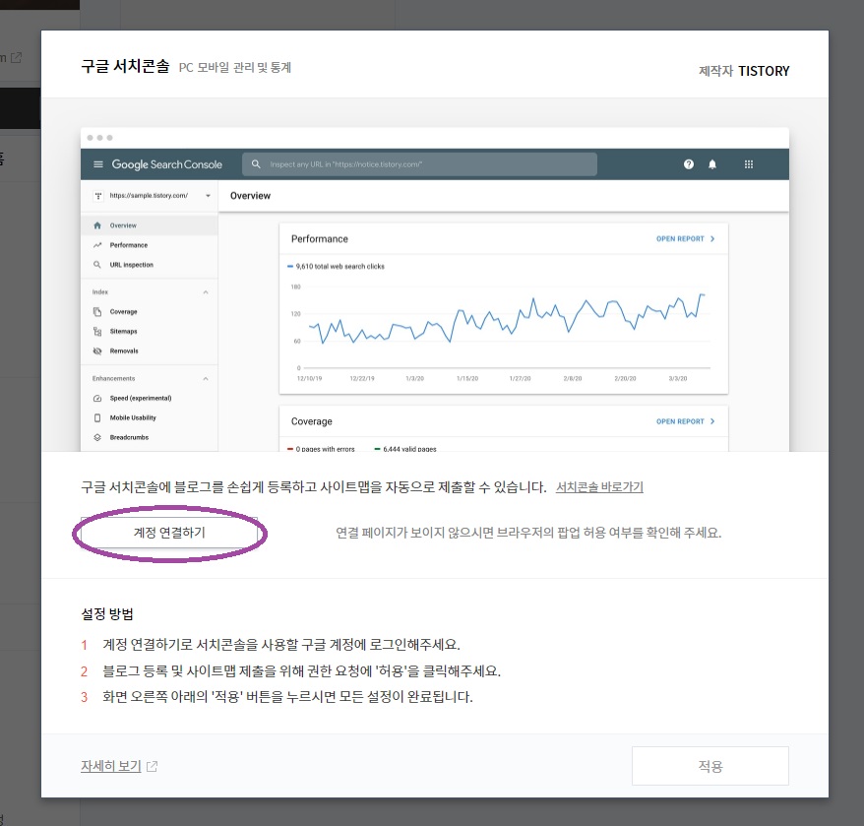Click the Inspect any URL search field
Viewport: 864px width, 826px height.
tap(419, 164)
